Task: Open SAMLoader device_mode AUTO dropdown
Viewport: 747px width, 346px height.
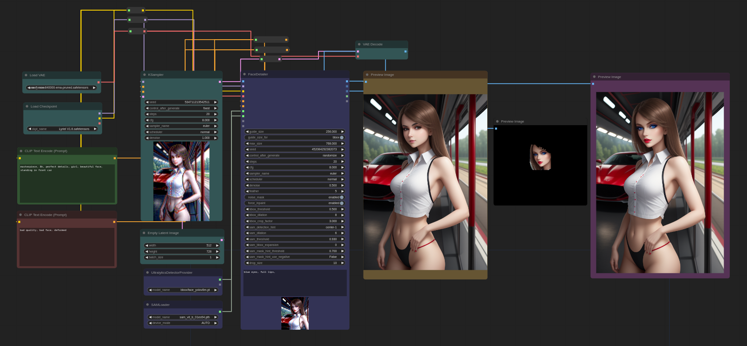Action: [x=182, y=323]
